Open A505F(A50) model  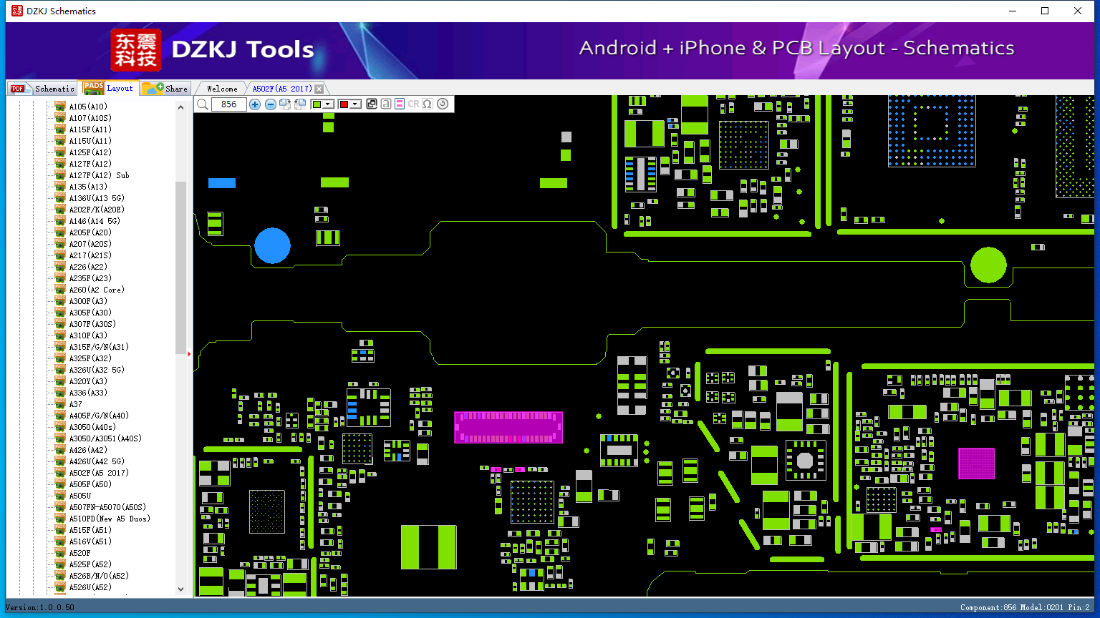click(90, 484)
